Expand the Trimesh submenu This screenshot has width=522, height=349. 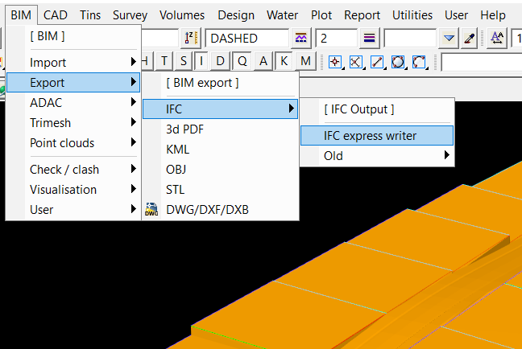(73, 123)
